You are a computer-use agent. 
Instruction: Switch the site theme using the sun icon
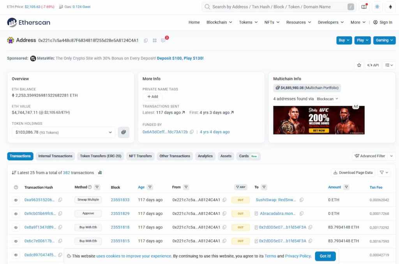377,7
